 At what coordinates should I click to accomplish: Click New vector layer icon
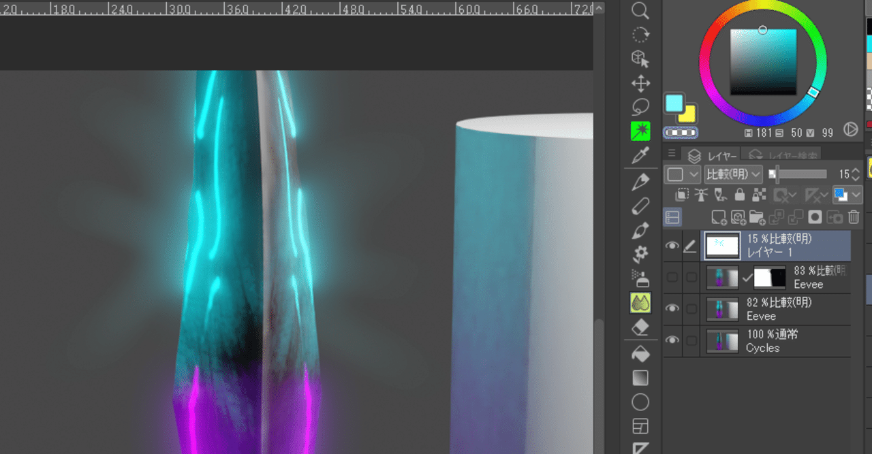pos(738,217)
